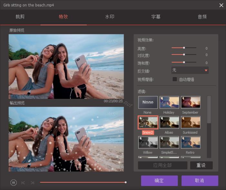226x190 pixels.
Task: Go to the 字幕 tab
Action: (156, 17)
